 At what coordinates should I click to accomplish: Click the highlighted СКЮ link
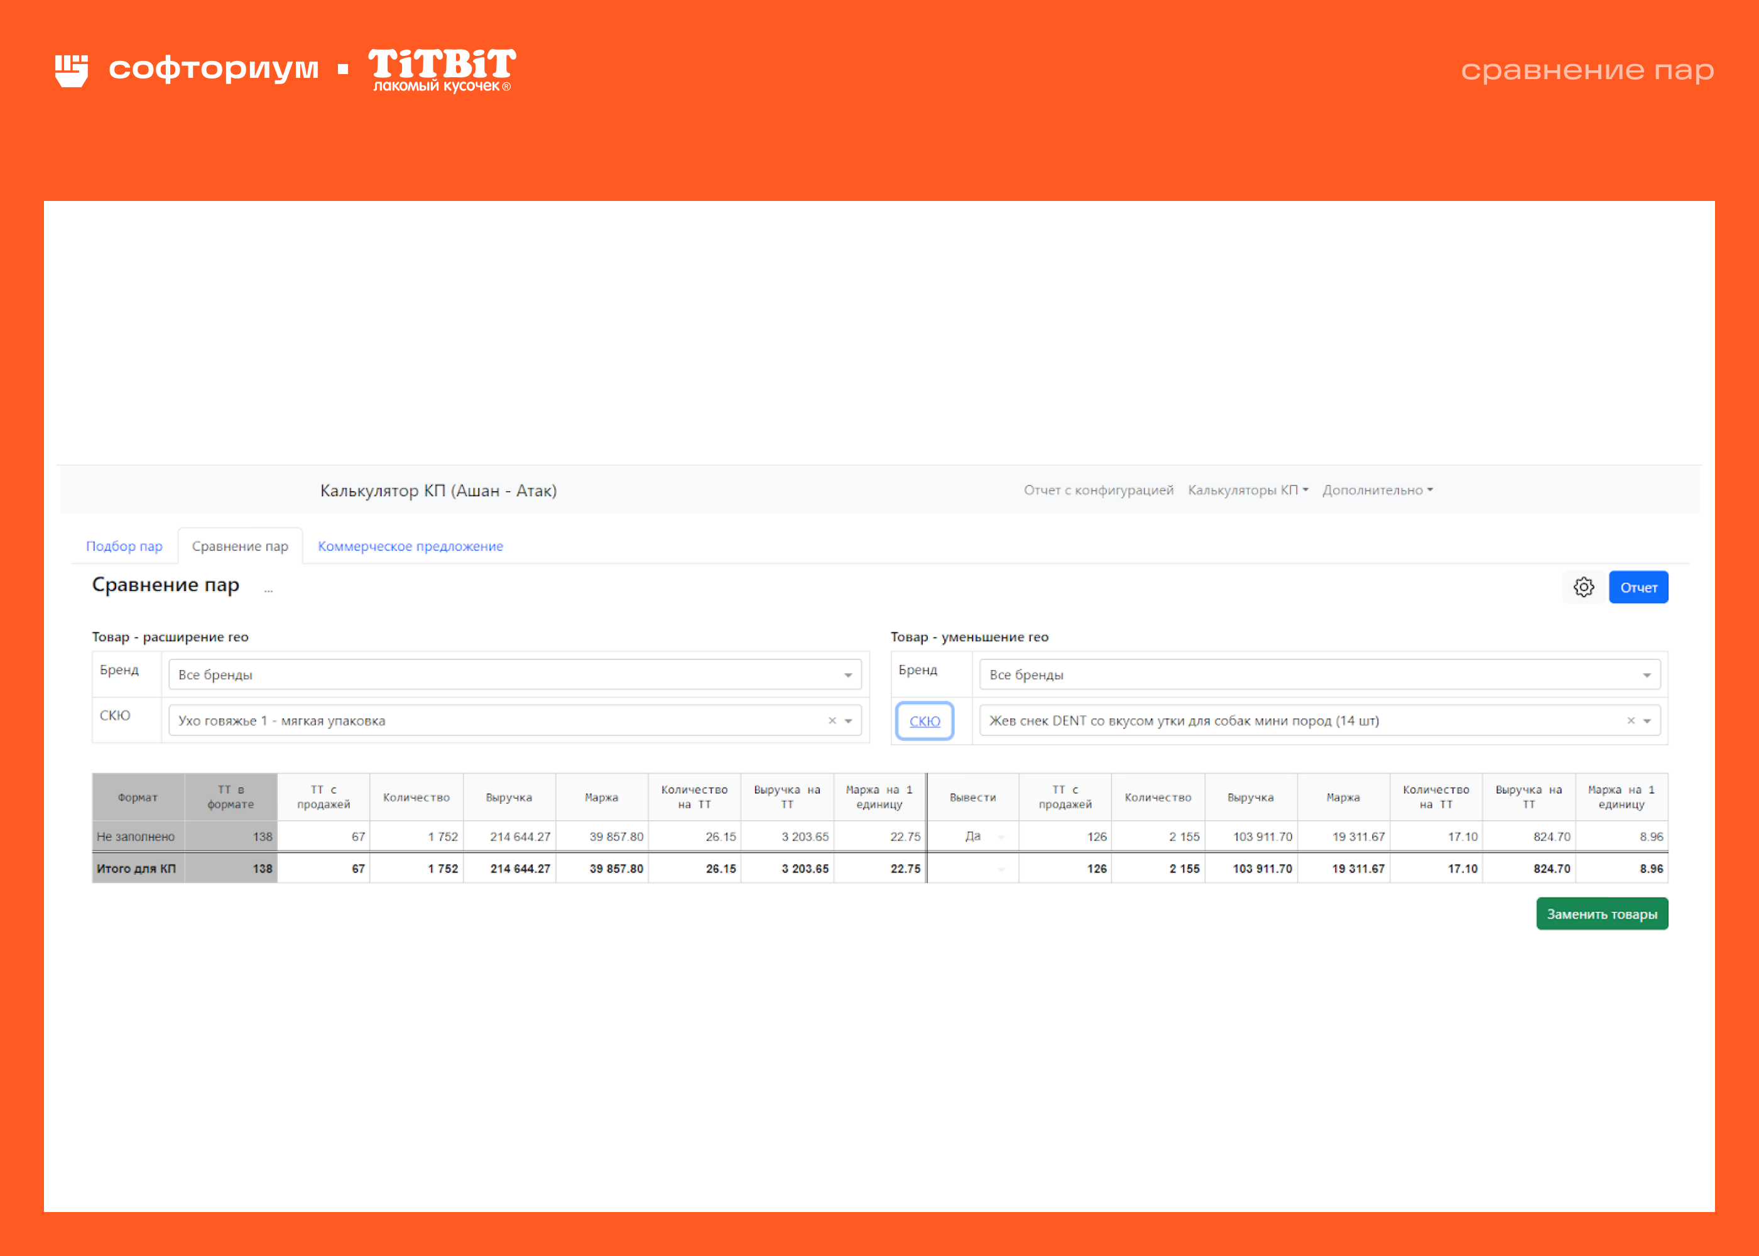pyautogui.click(x=924, y=721)
